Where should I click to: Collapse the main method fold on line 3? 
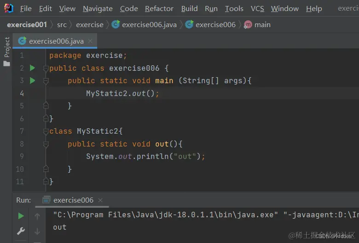(x=46, y=81)
